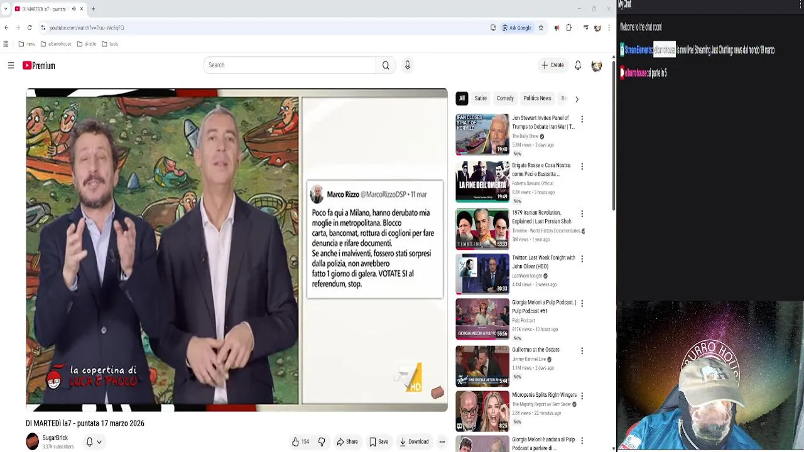Open Micropenis Splits Right-Wingers title
Viewport: 804px width, 452px height.
(544, 395)
